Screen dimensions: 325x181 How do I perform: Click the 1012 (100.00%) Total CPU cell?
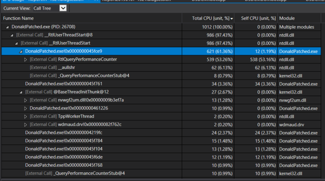(x=208, y=27)
